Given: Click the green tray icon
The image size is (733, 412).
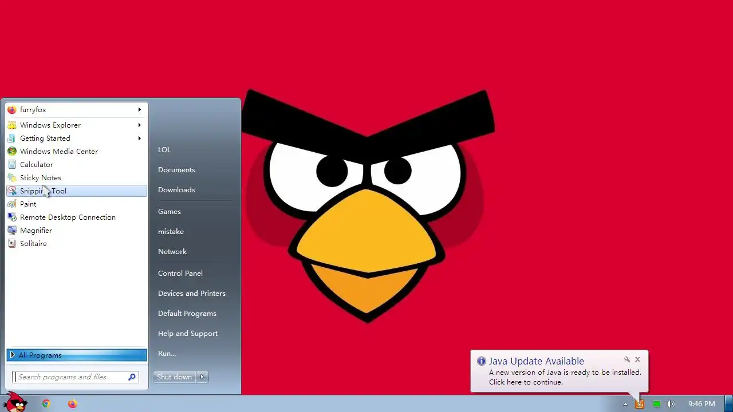Looking at the screenshot, I should pos(656,404).
